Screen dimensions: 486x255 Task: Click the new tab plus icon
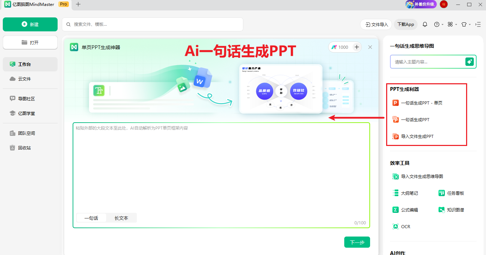tap(78, 5)
